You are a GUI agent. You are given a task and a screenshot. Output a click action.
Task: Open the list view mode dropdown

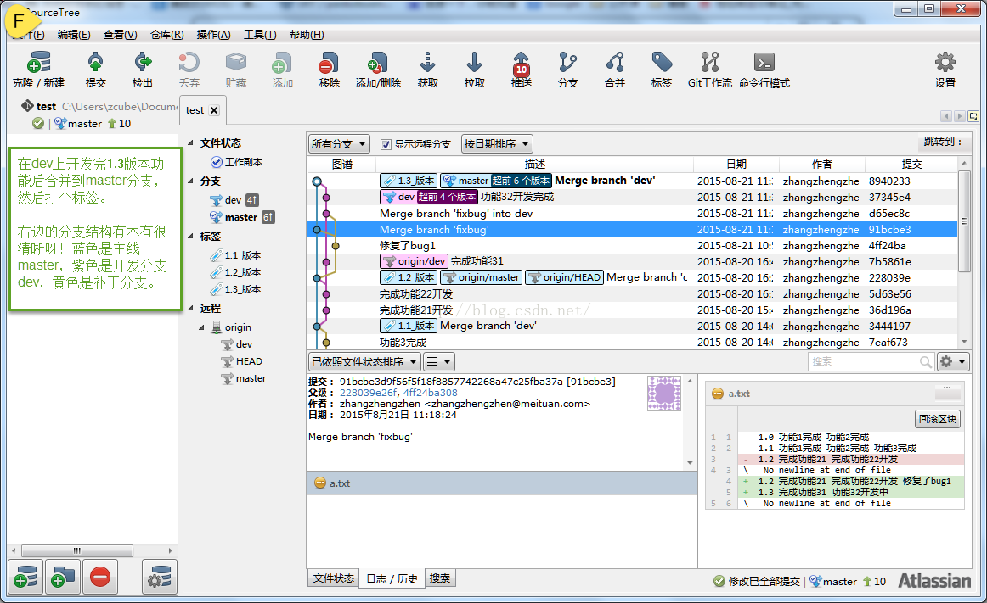[x=438, y=361]
